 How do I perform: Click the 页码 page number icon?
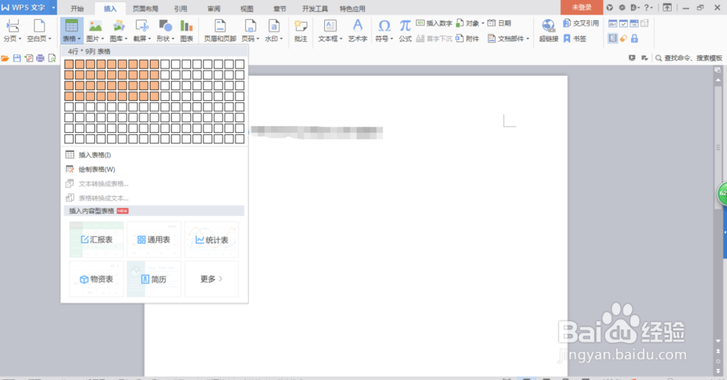click(x=250, y=26)
